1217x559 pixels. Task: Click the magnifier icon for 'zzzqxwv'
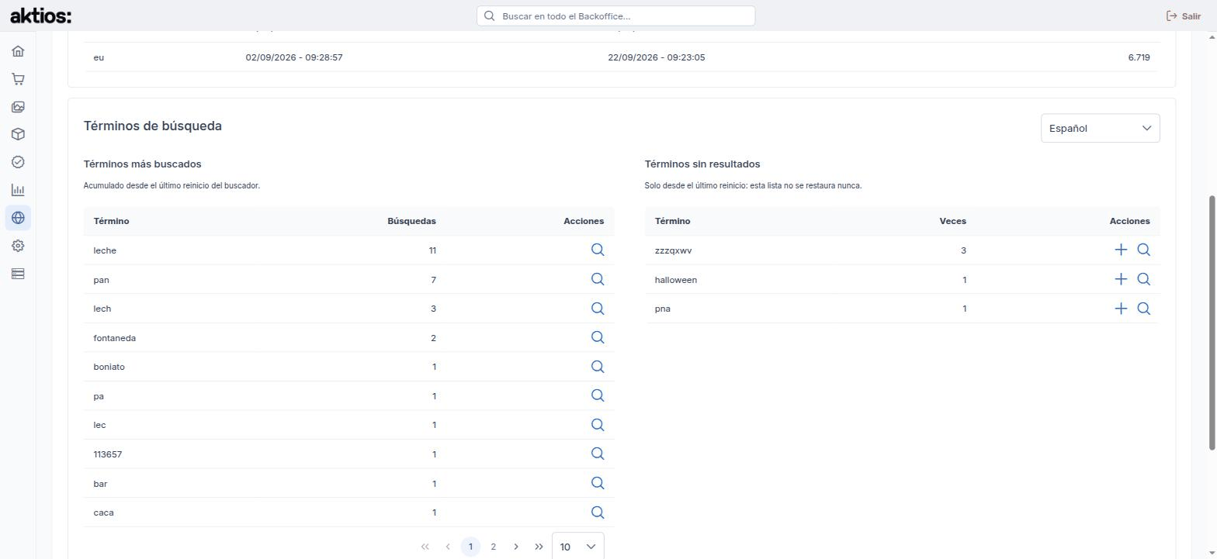click(1144, 250)
